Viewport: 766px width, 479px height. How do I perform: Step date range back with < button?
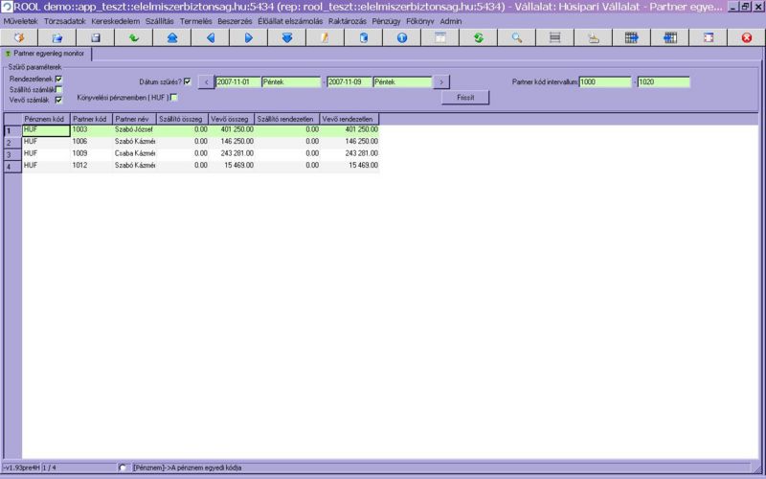(x=206, y=82)
